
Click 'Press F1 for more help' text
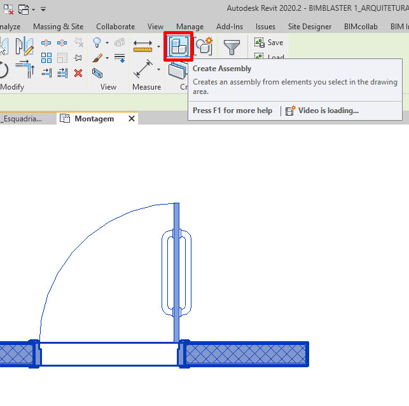[232, 111]
